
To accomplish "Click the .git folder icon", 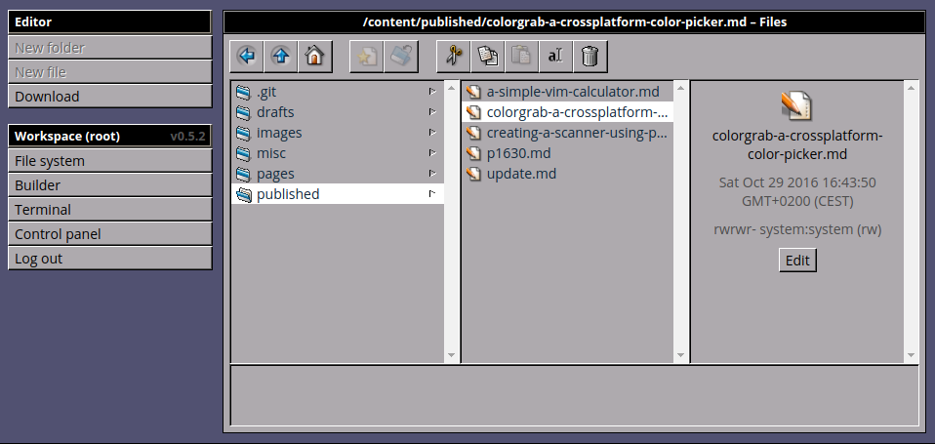I will point(243,92).
